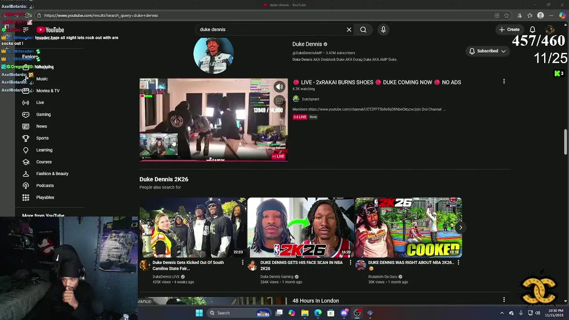Viewport: 569px width, 320px height.
Task: Open Microsoft Edge from the taskbar
Action: [318, 313]
